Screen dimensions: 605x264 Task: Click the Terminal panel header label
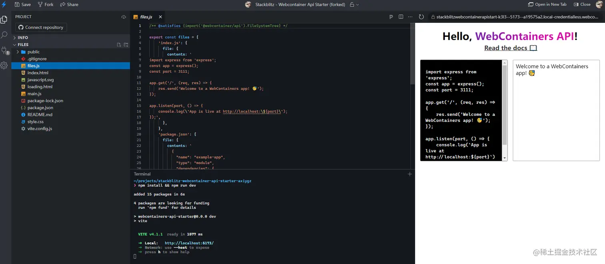point(142,174)
